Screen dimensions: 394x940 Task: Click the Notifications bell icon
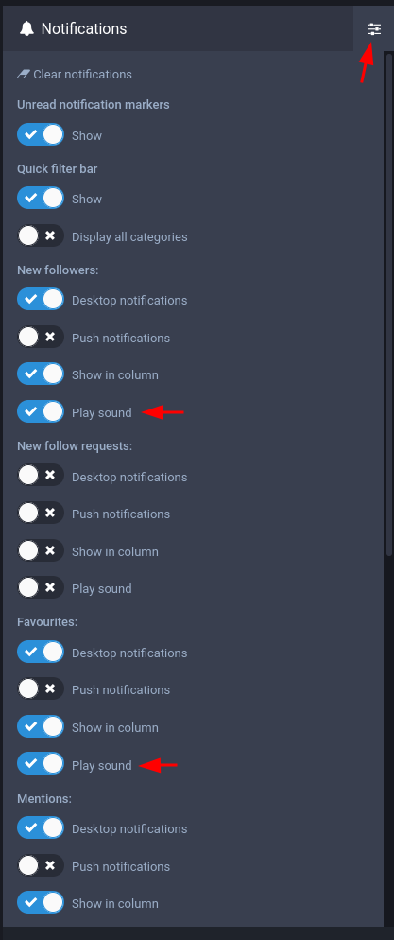coord(26,28)
